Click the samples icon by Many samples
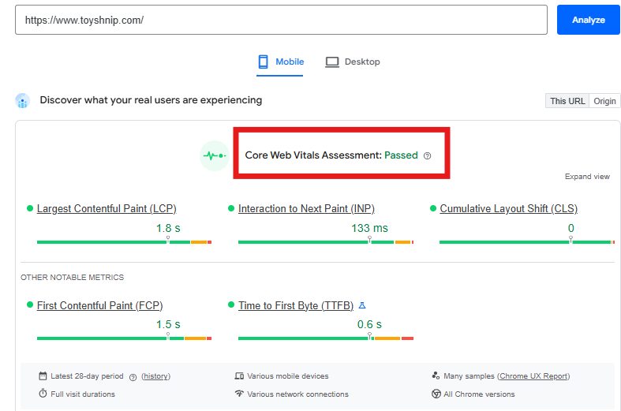Screen dimensions: 621x411 pyautogui.click(x=436, y=376)
